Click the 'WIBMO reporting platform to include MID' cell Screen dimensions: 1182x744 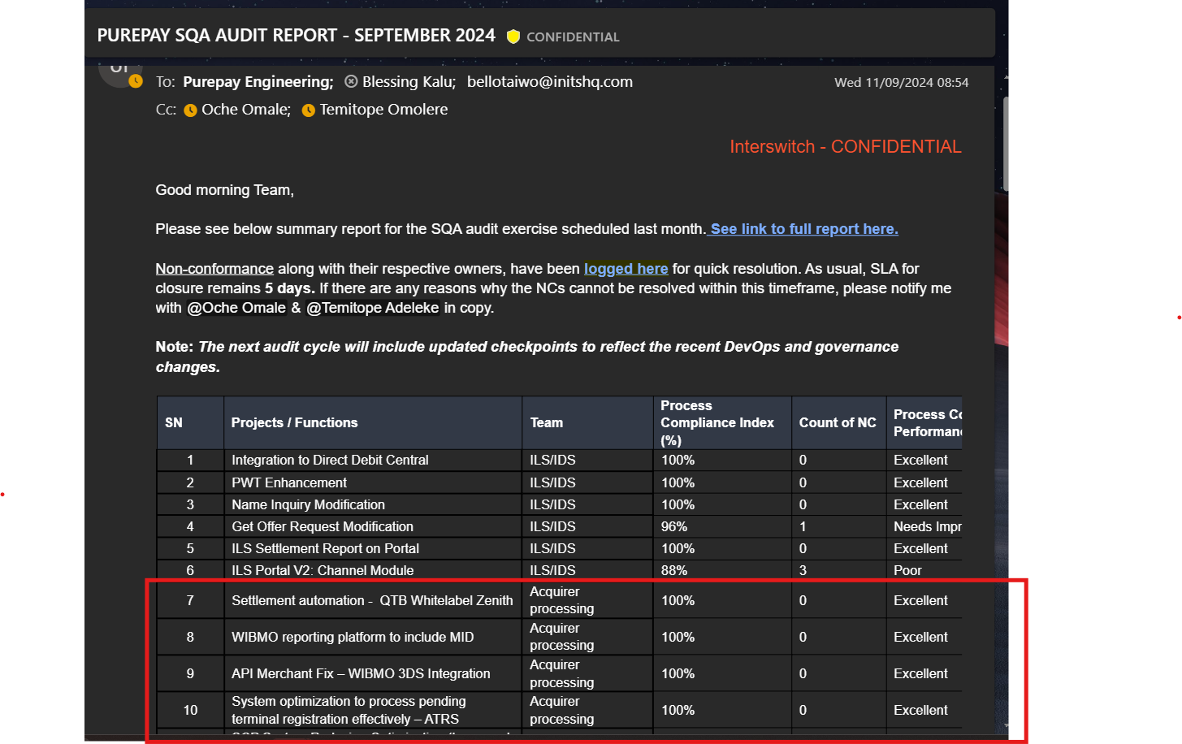[x=353, y=637]
